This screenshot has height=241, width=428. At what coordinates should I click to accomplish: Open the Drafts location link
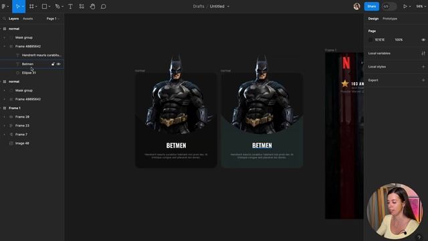tap(199, 6)
